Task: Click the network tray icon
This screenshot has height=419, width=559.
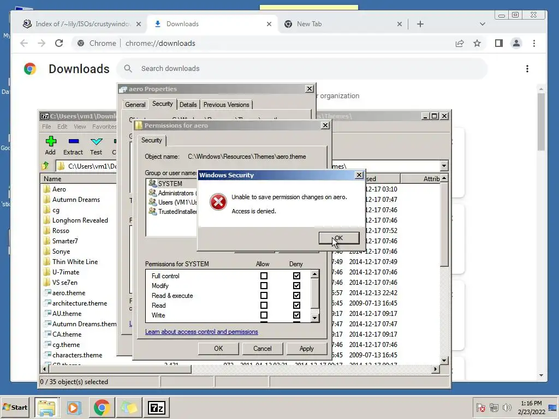Action: pyautogui.click(x=493, y=407)
